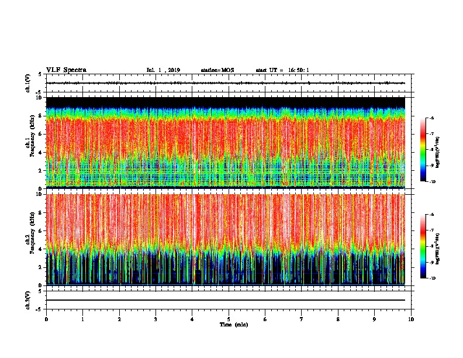
Task: Click the "4" kHz tick of the ch.2 panel
Action: 40,249
